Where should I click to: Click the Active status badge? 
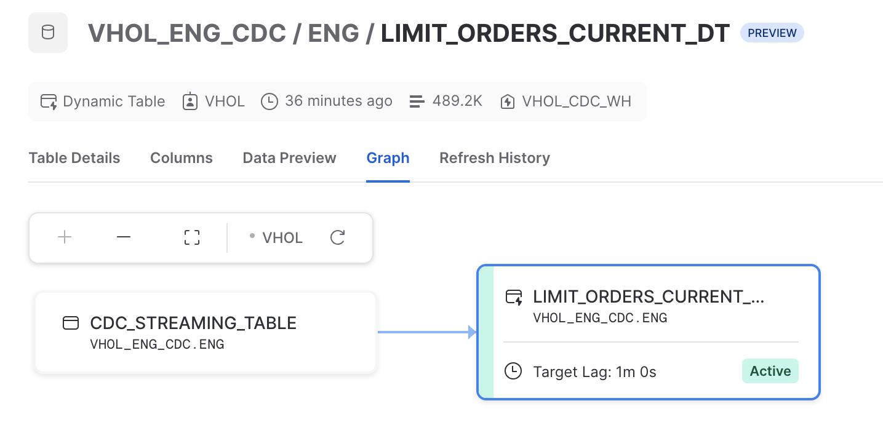pos(770,371)
